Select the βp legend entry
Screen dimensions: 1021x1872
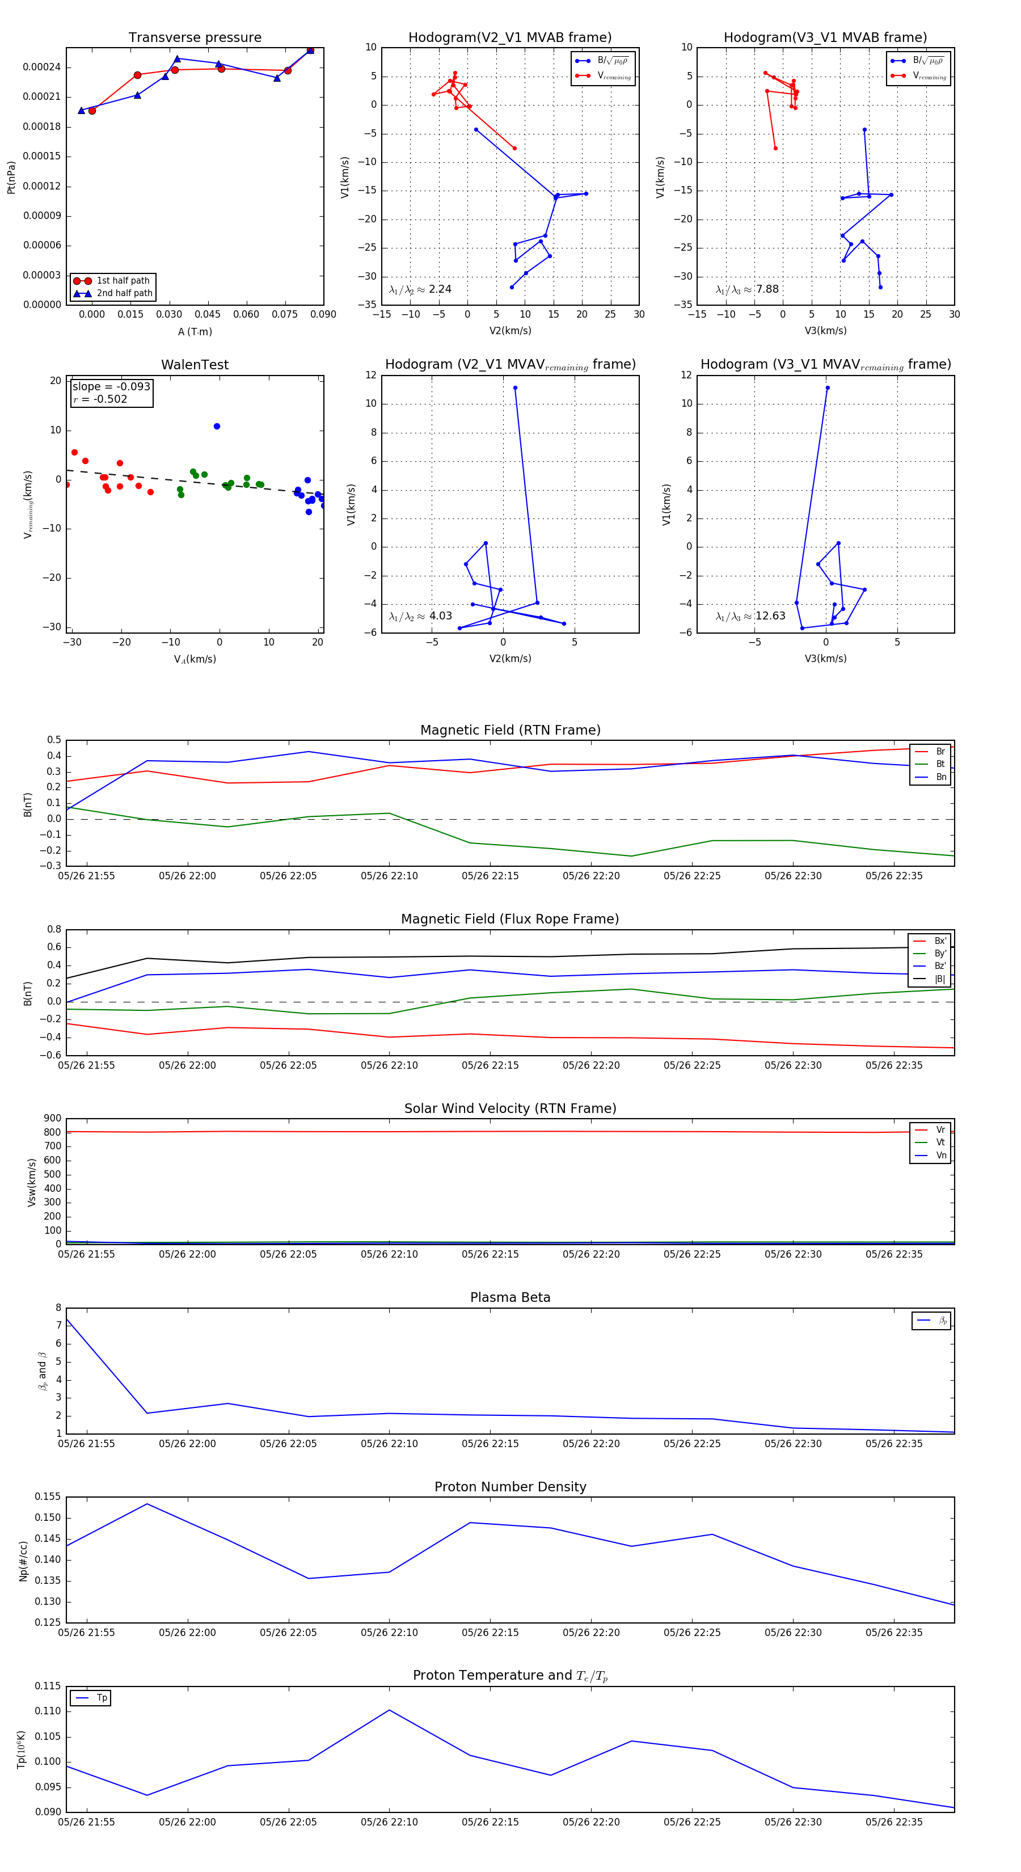click(931, 1321)
